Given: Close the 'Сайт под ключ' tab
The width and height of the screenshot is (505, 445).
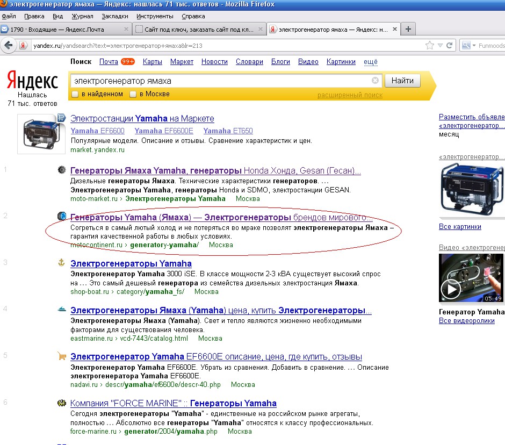Looking at the screenshot, I should pos(260,29).
